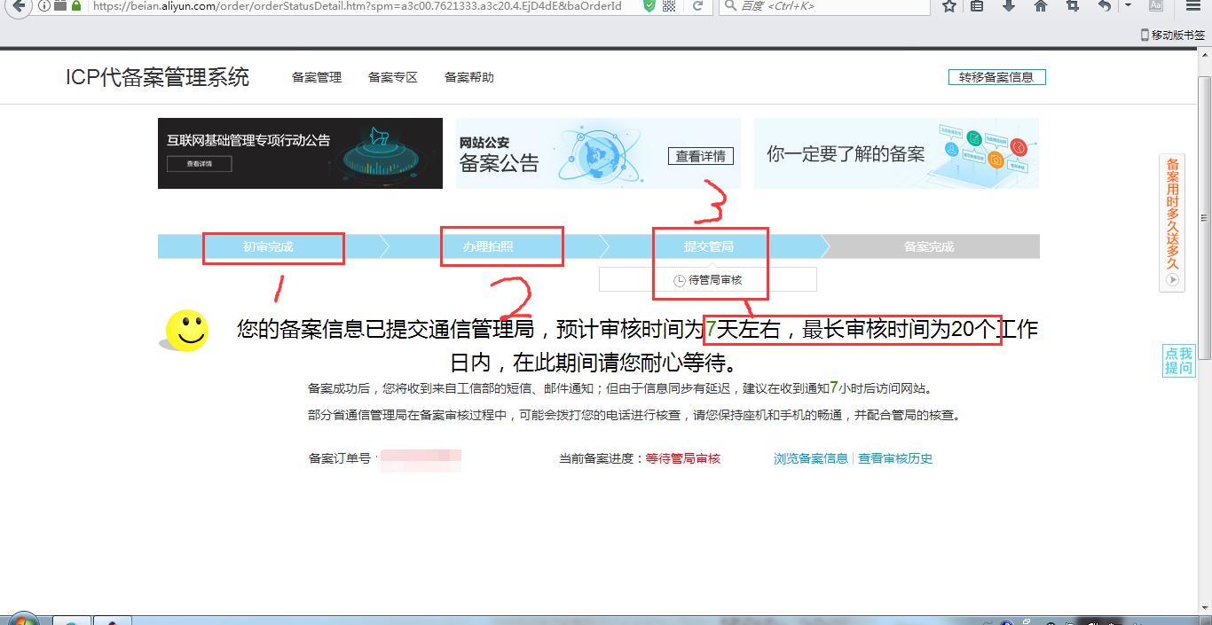Expand the 备案用时多久送多久 side banner arrow

(1171, 280)
